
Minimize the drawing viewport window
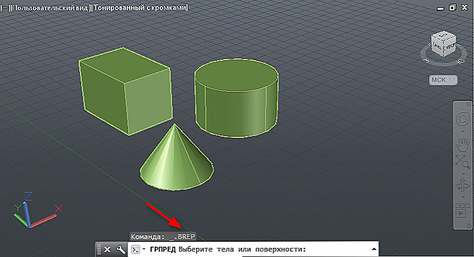(x=440, y=8)
